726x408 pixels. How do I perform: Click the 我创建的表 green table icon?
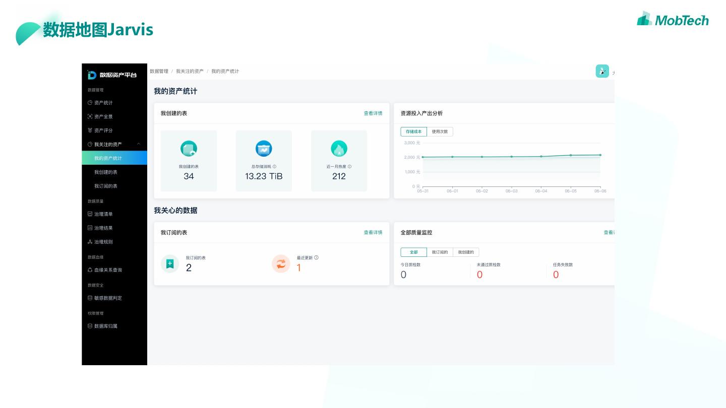pos(189,149)
